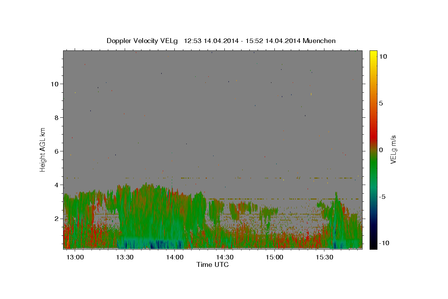Click the height axis label 10
Image resolution: width=448 pixels, height=299 pixels.
(x=55, y=84)
